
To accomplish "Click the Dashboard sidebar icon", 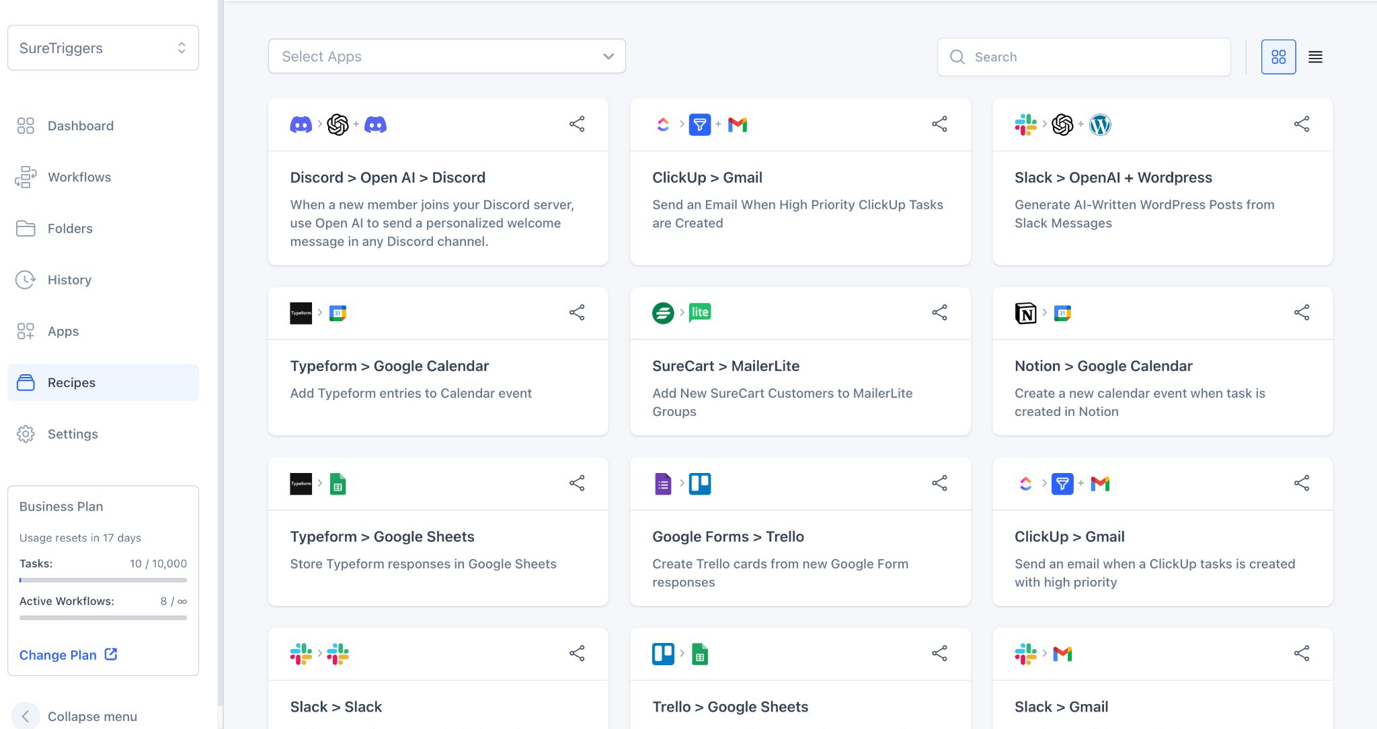I will pos(26,126).
